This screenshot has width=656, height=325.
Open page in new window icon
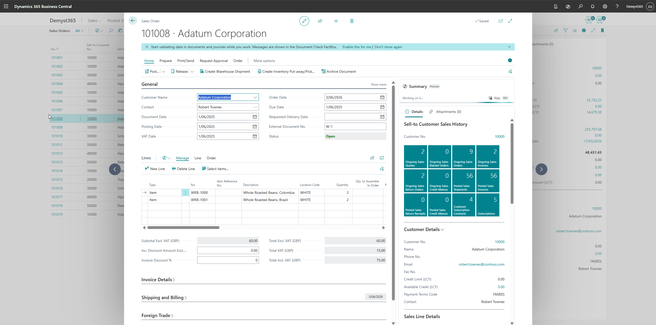tap(500, 21)
